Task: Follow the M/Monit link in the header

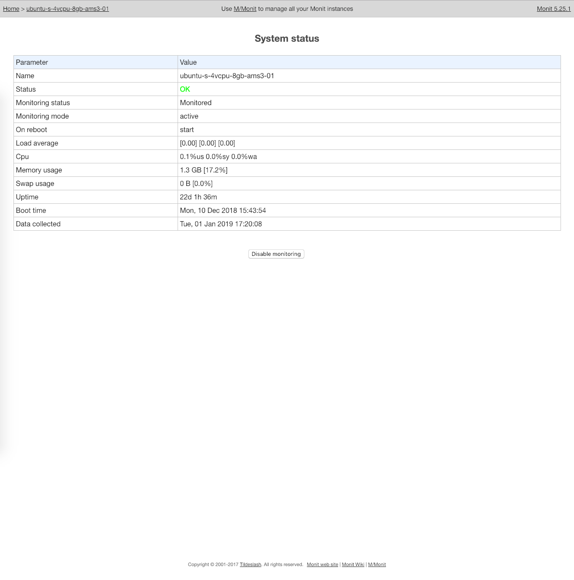Action: click(x=245, y=9)
